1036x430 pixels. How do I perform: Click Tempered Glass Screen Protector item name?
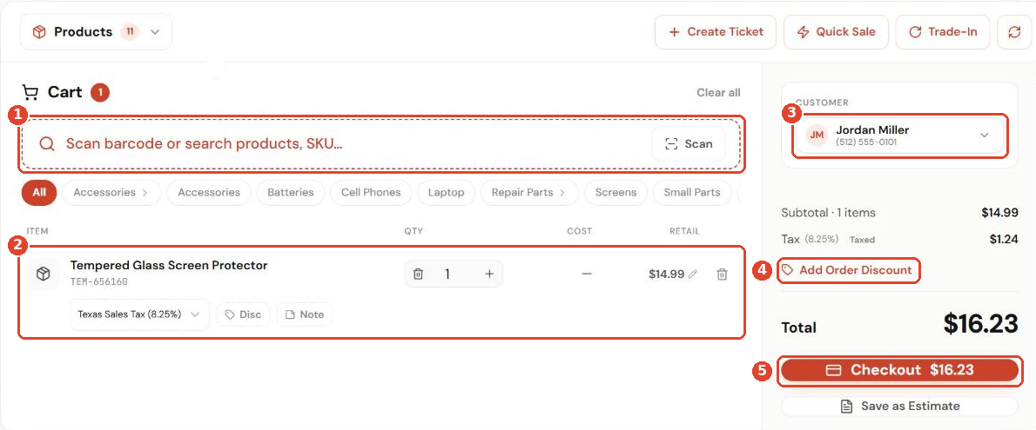(169, 265)
